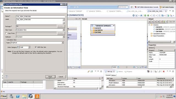Switch to the "UDHAIYA"."EMPDIM" editor tab
This screenshot has height=99, width=176.
click(x=75, y=11)
